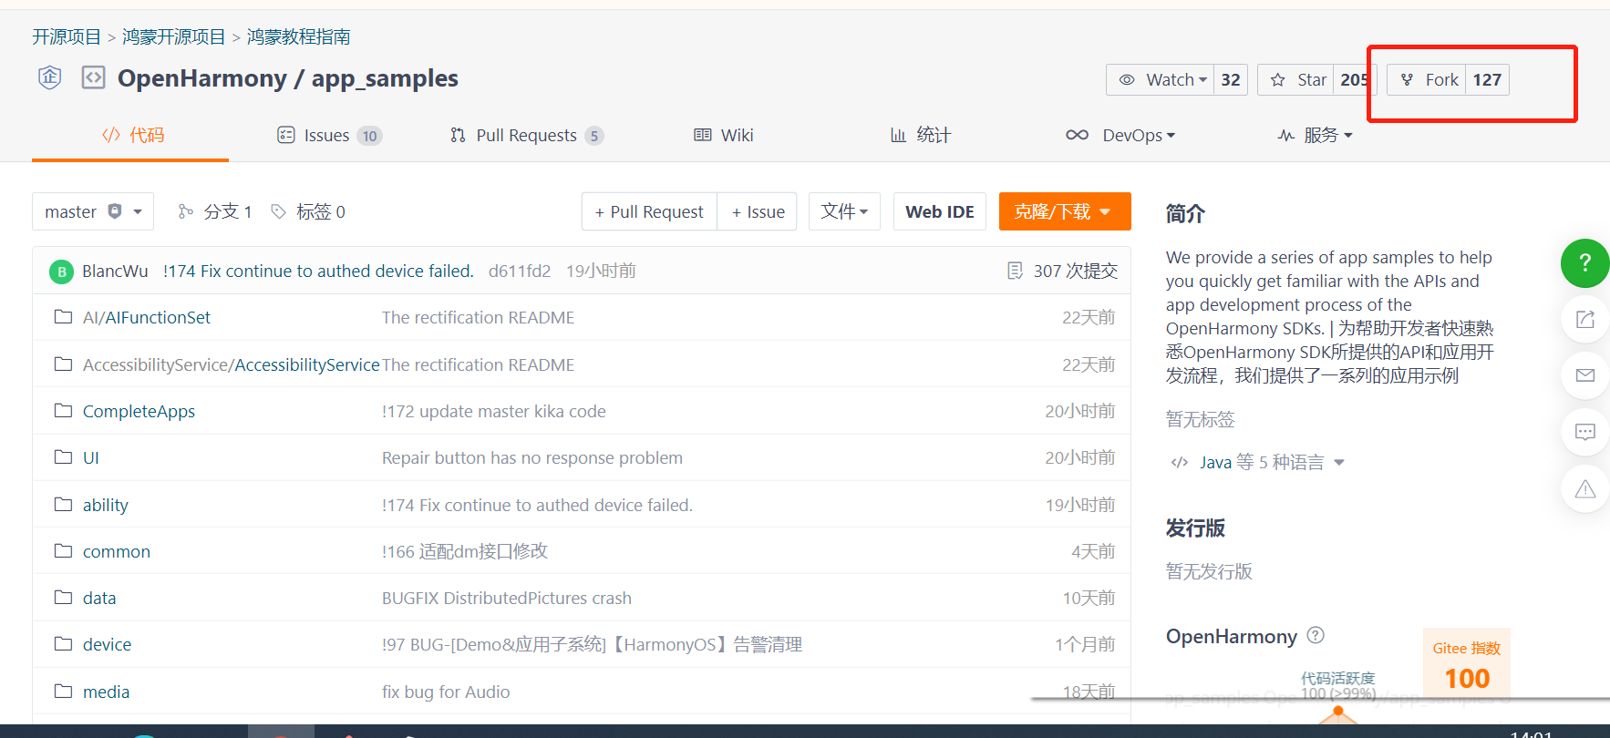Open the commit hash d611fd2
1610x738 pixels.
point(520,271)
